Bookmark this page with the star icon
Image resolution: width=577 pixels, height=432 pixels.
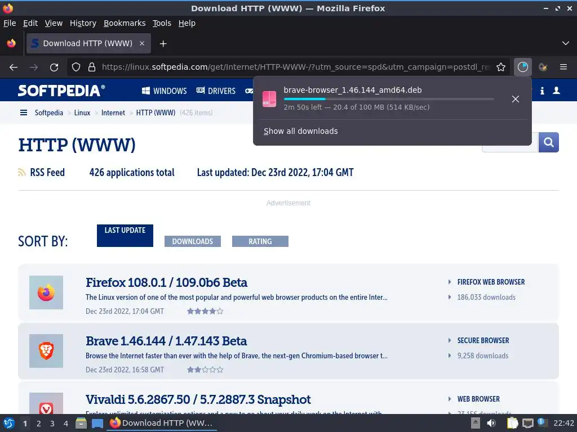501,67
